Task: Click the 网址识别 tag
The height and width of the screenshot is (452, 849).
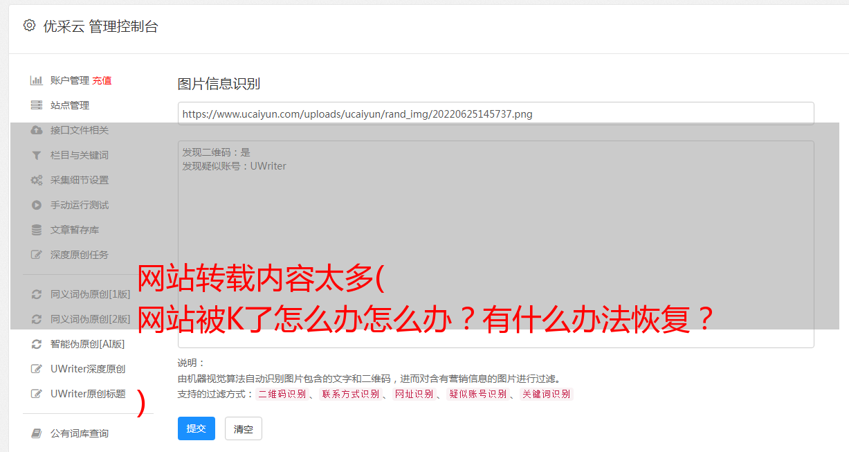Action: pos(414,394)
